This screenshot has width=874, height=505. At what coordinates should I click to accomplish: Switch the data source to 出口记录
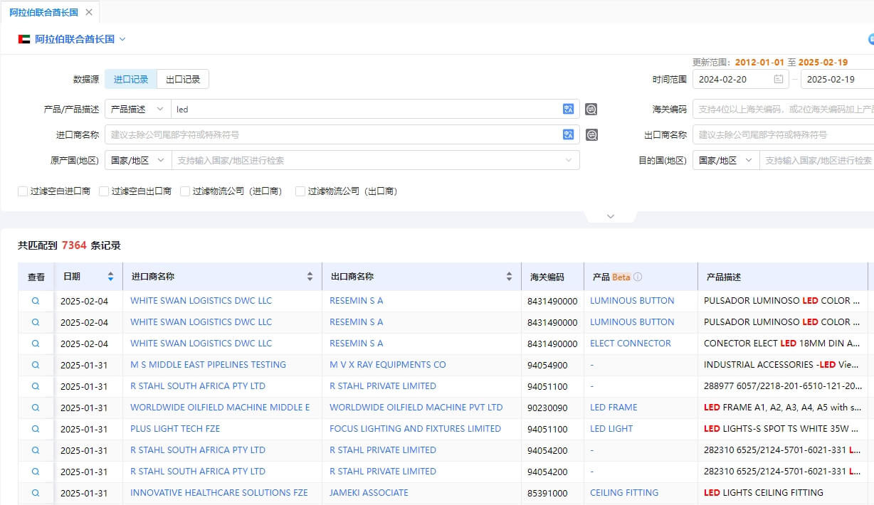coord(183,79)
